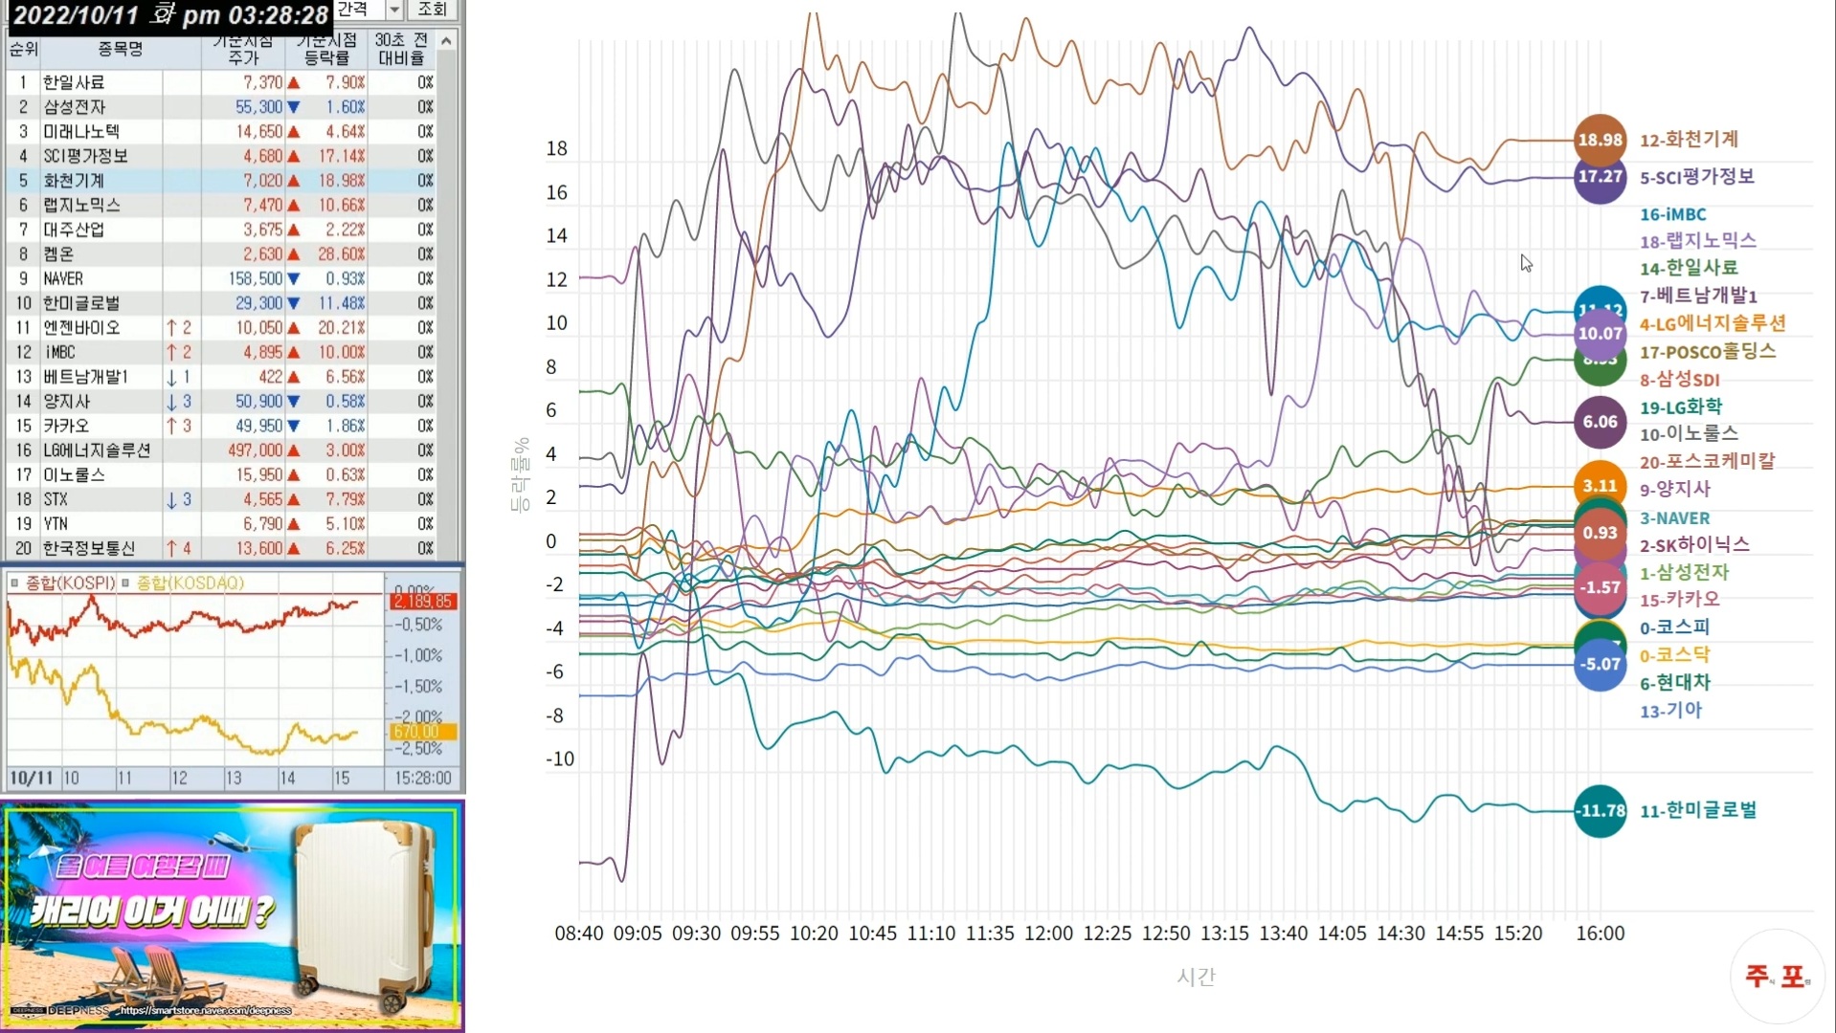
Task: Select the 랩지노믹스 row in the table
Action: (x=221, y=205)
